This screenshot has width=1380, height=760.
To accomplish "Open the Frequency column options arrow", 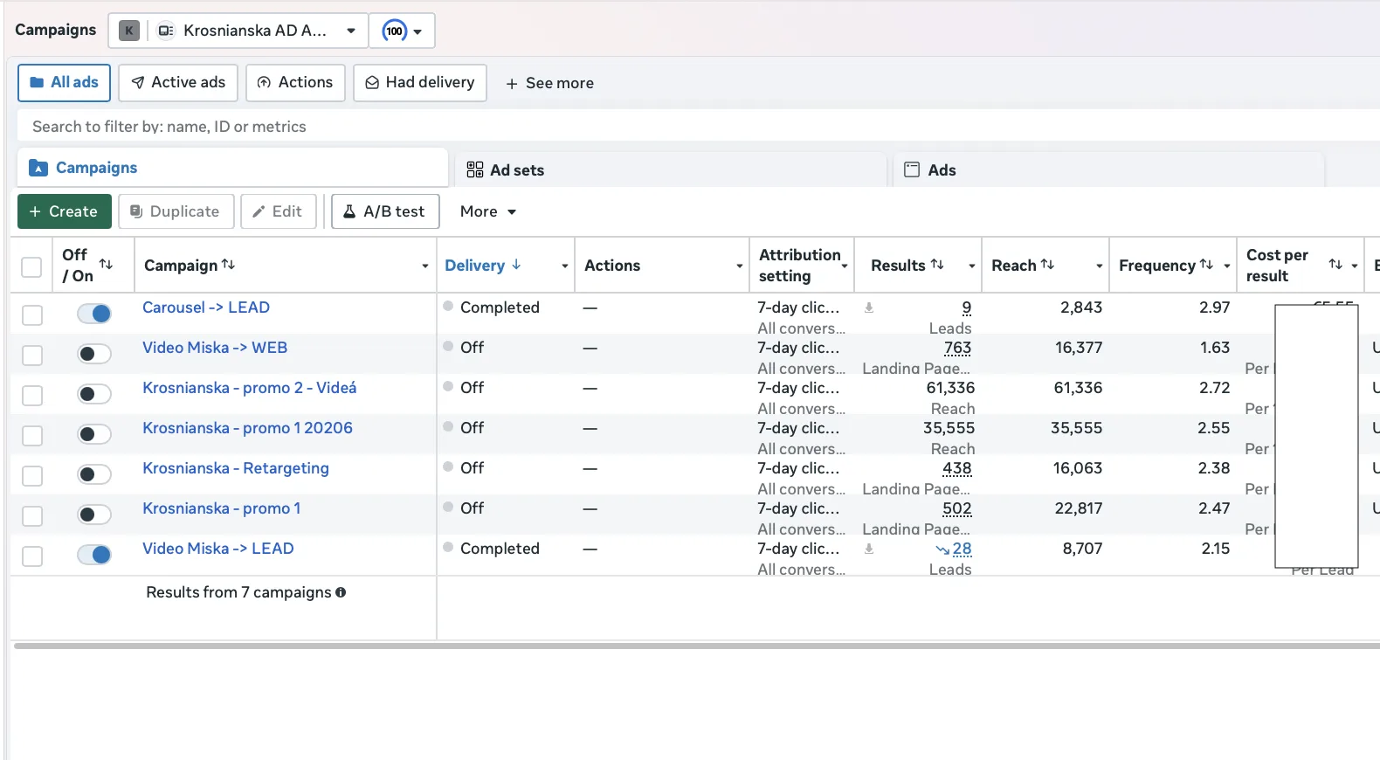I will click(x=1227, y=266).
